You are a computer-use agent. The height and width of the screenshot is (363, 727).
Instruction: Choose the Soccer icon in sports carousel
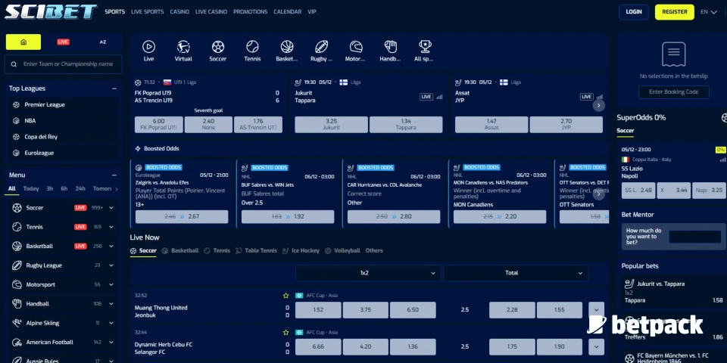point(218,46)
